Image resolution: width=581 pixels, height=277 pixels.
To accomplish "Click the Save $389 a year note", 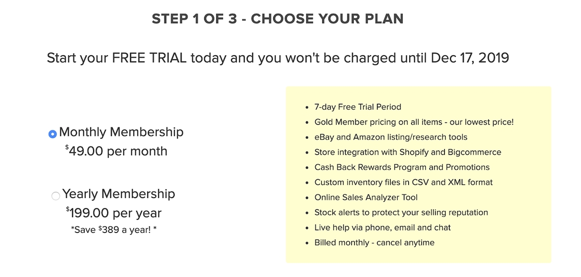I will click(114, 229).
